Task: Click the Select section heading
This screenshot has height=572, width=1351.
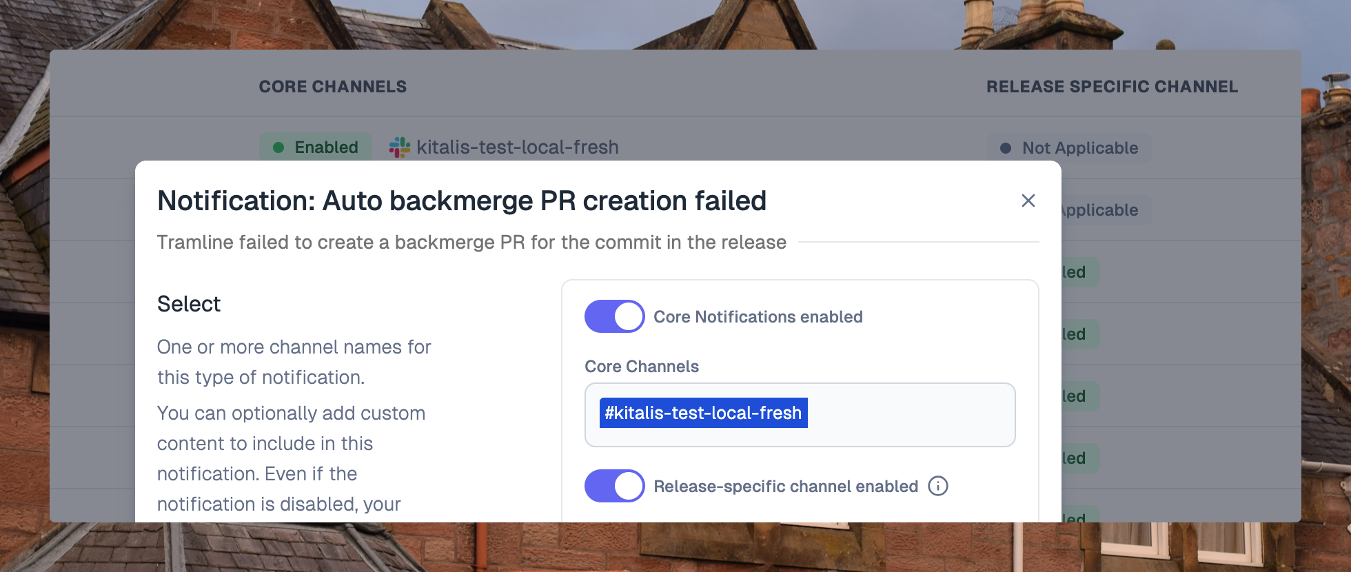Action: [189, 304]
